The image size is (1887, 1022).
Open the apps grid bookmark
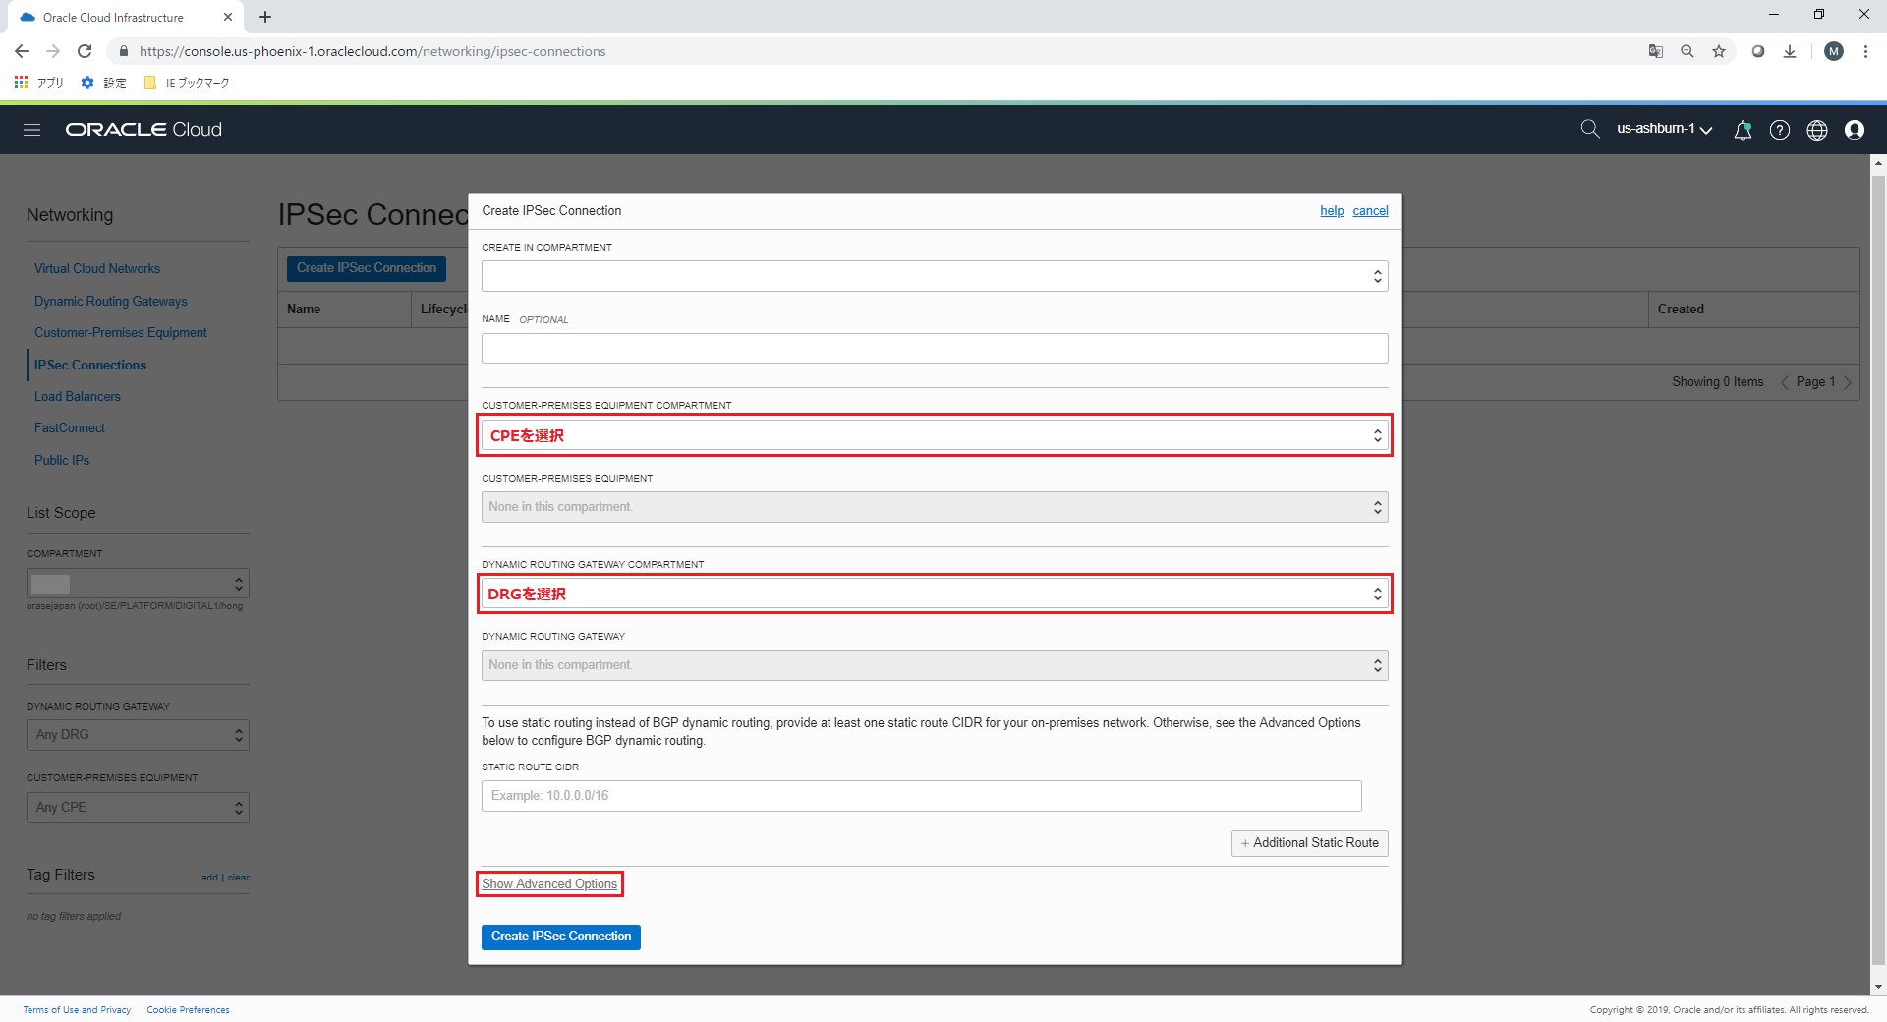click(38, 83)
